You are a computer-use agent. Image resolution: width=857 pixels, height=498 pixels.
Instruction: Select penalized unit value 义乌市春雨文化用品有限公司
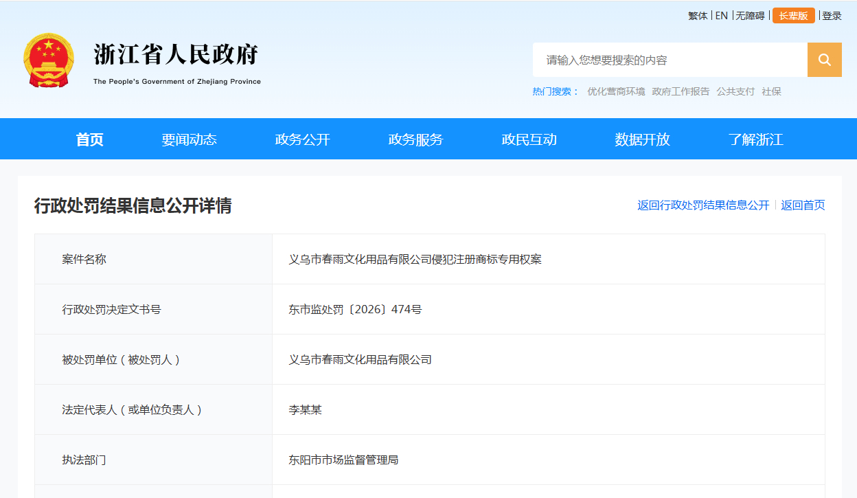click(360, 359)
